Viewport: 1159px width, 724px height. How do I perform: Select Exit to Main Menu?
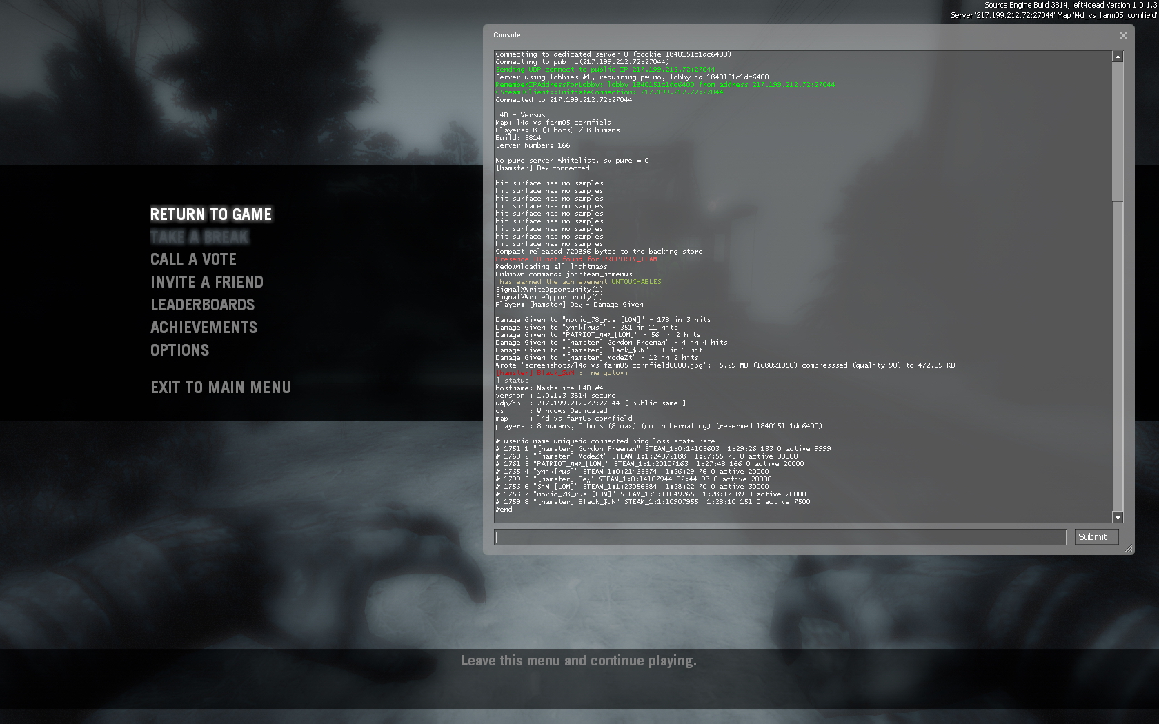point(221,388)
